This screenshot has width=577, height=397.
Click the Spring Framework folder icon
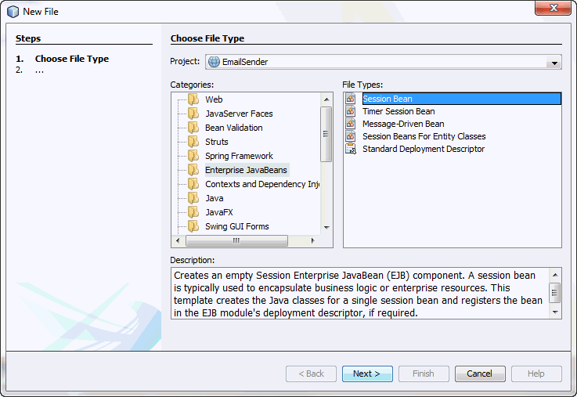coord(193,156)
